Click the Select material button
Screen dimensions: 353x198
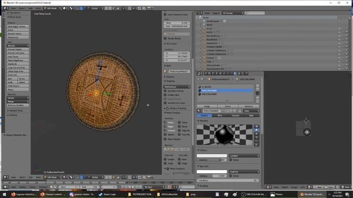[228, 106]
